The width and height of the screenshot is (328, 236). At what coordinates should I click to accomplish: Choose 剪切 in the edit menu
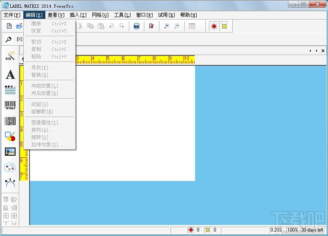[x=49, y=42]
